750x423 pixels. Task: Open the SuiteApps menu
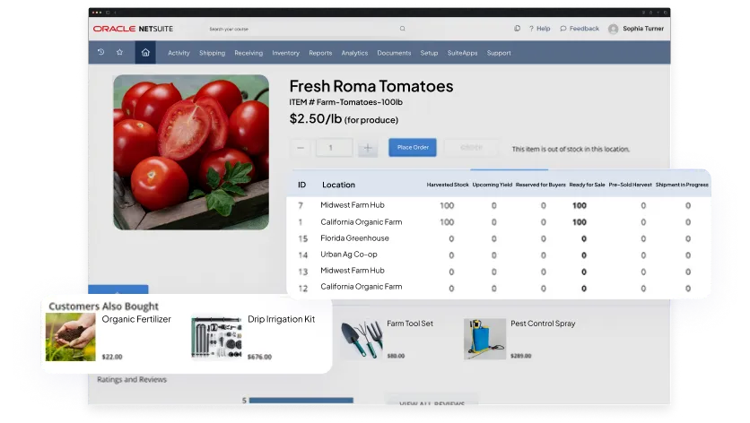tap(462, 53)
